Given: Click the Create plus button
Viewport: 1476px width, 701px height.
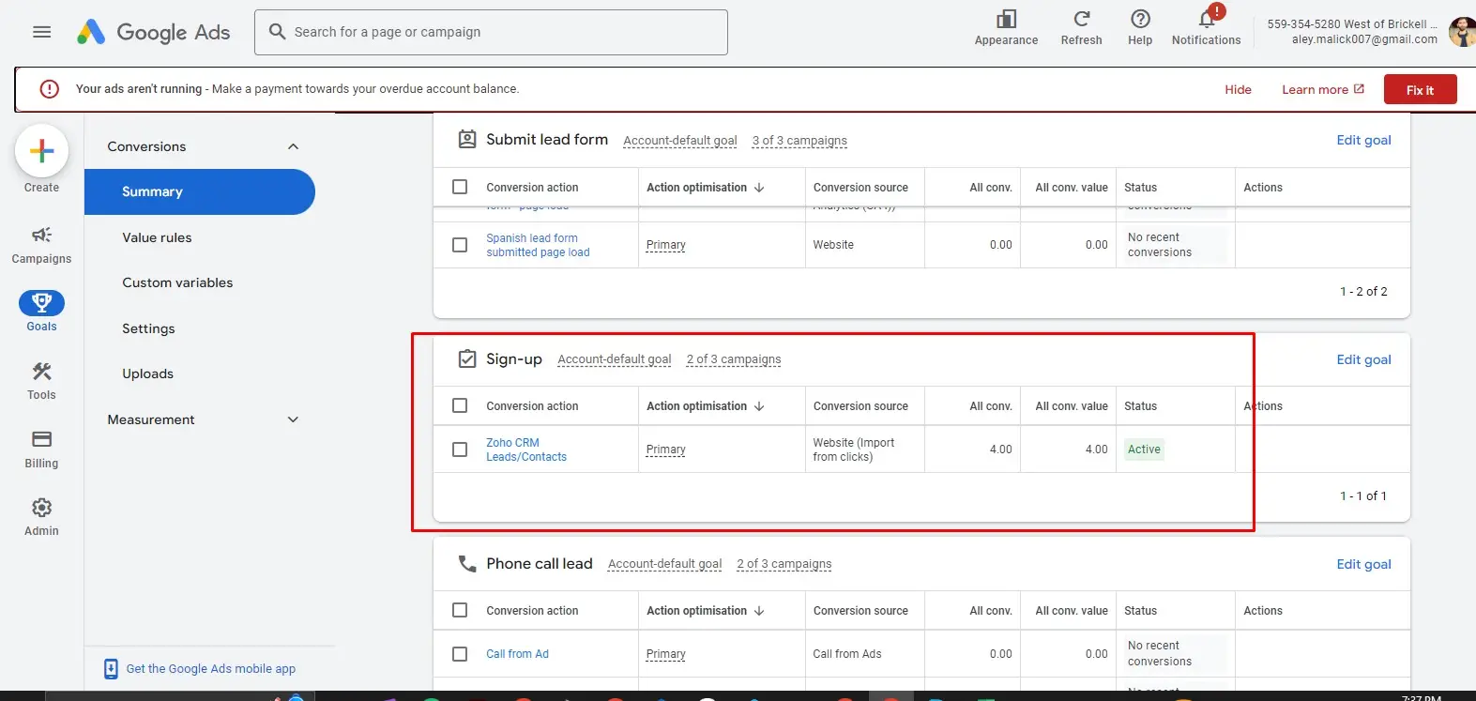Looking at the screenshot, I should click(41, 151).
